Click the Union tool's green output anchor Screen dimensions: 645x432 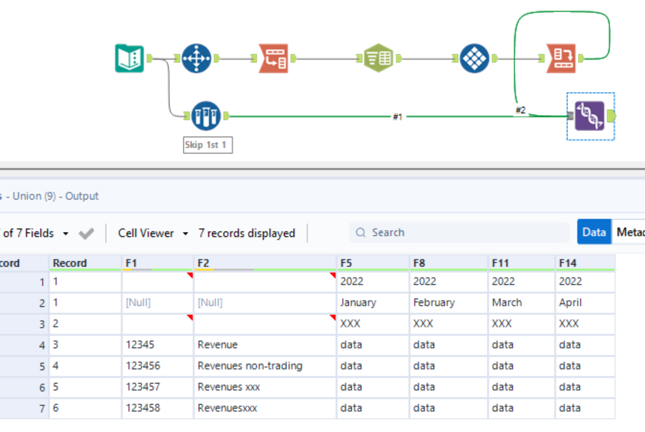click(612, 116)
